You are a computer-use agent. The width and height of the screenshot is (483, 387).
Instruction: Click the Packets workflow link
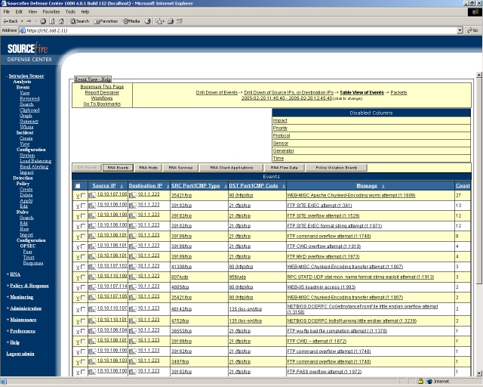[x=398, y=92]
